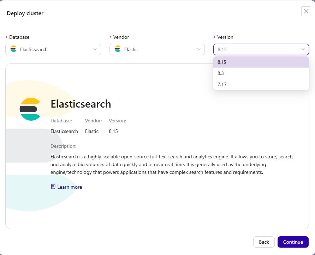
Task: Click the Continue button
Action: point(293,242)
